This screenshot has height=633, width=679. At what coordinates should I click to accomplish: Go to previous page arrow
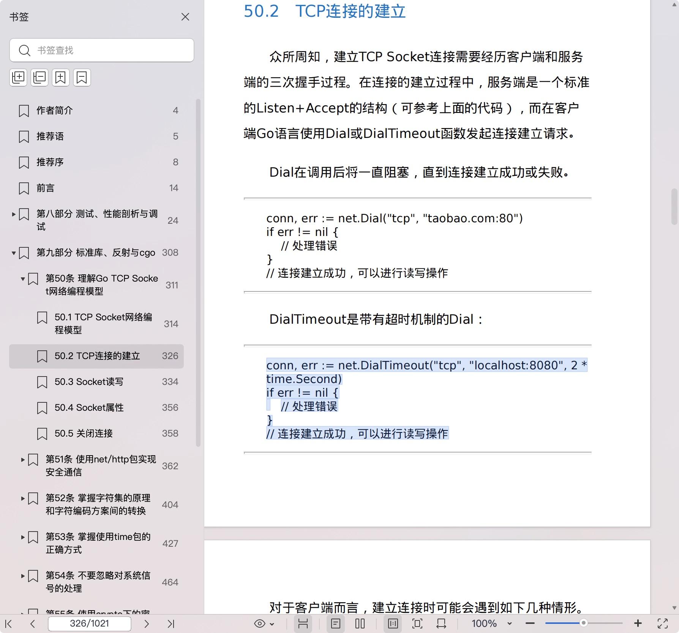click(x=33, y=624)
